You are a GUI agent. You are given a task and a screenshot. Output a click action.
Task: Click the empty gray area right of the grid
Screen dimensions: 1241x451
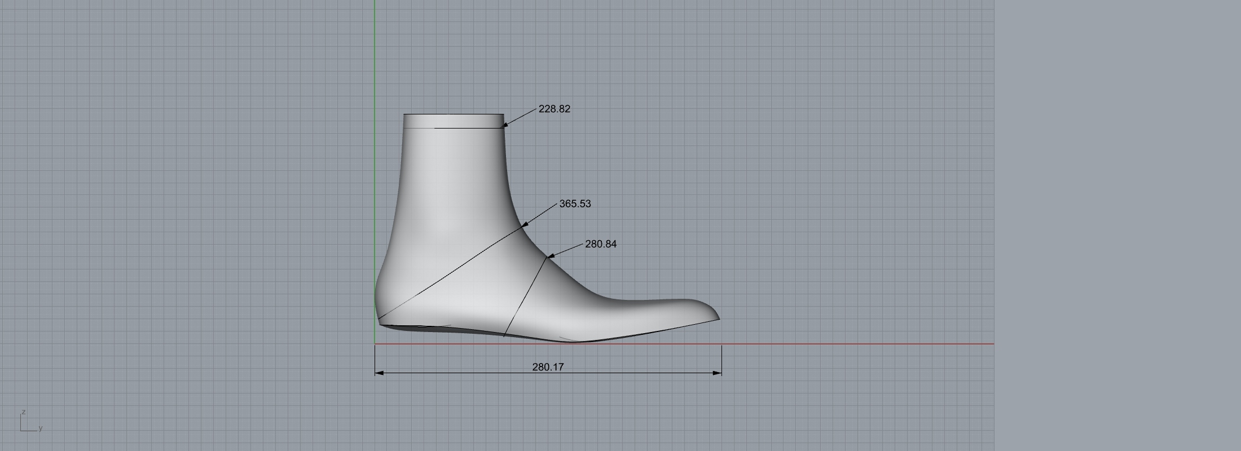coord(1117,225)
